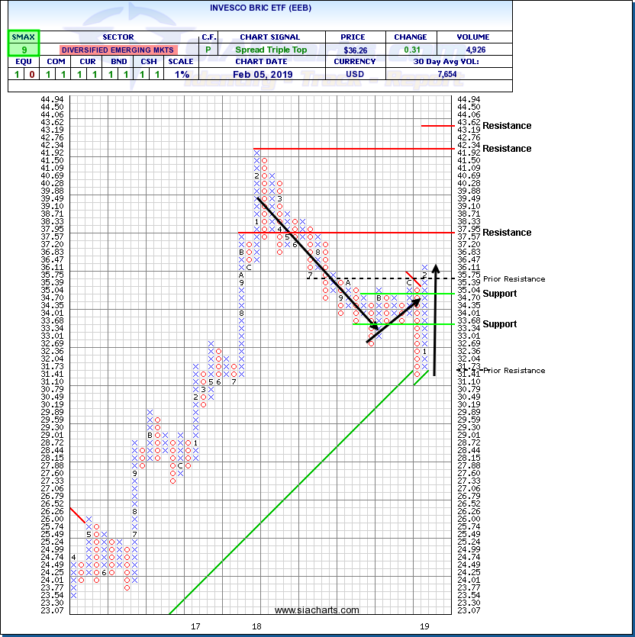Screen dimensions: 635x637
Task: Click the Support label at 35.04
Action: click(x=499, y=294)
